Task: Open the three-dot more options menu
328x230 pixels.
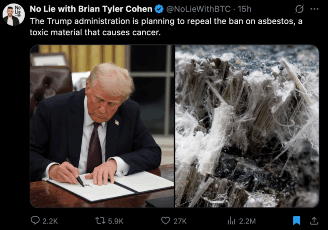Action: 314,9
